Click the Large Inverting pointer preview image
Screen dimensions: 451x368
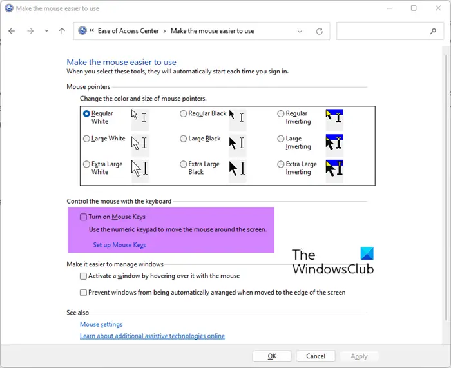[334, 144]
